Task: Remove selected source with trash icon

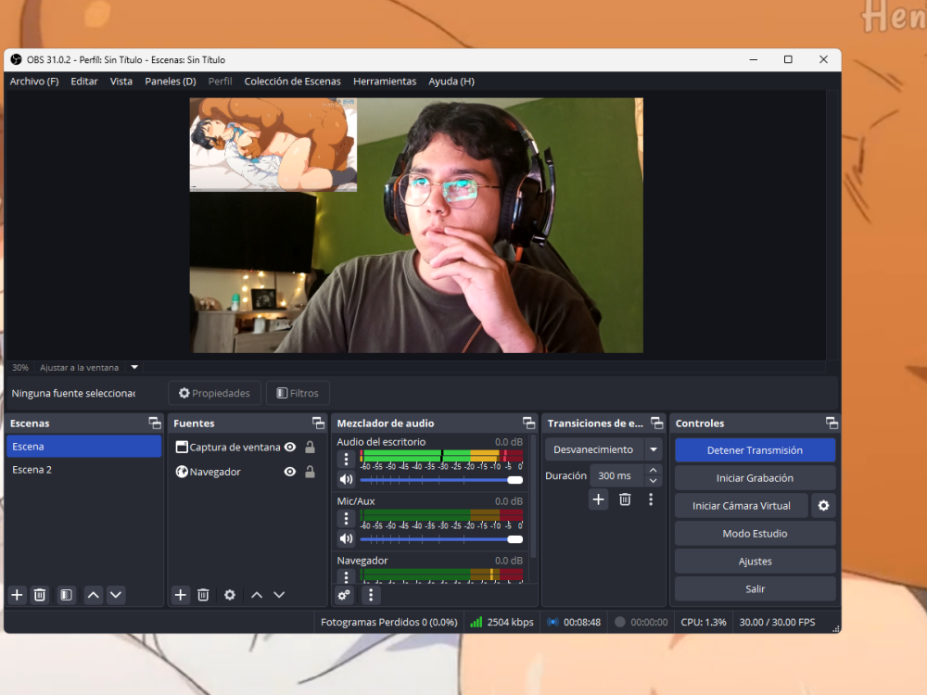Action: [x=203, y=595]
